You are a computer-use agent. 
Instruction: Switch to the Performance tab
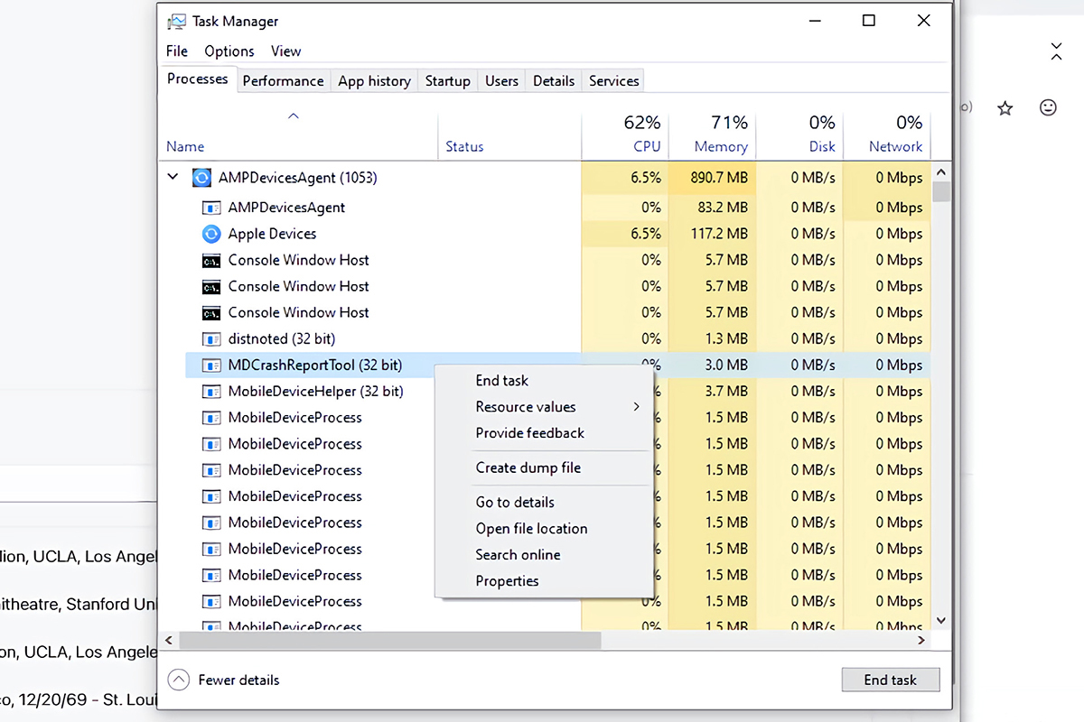[x=283, y=80]
